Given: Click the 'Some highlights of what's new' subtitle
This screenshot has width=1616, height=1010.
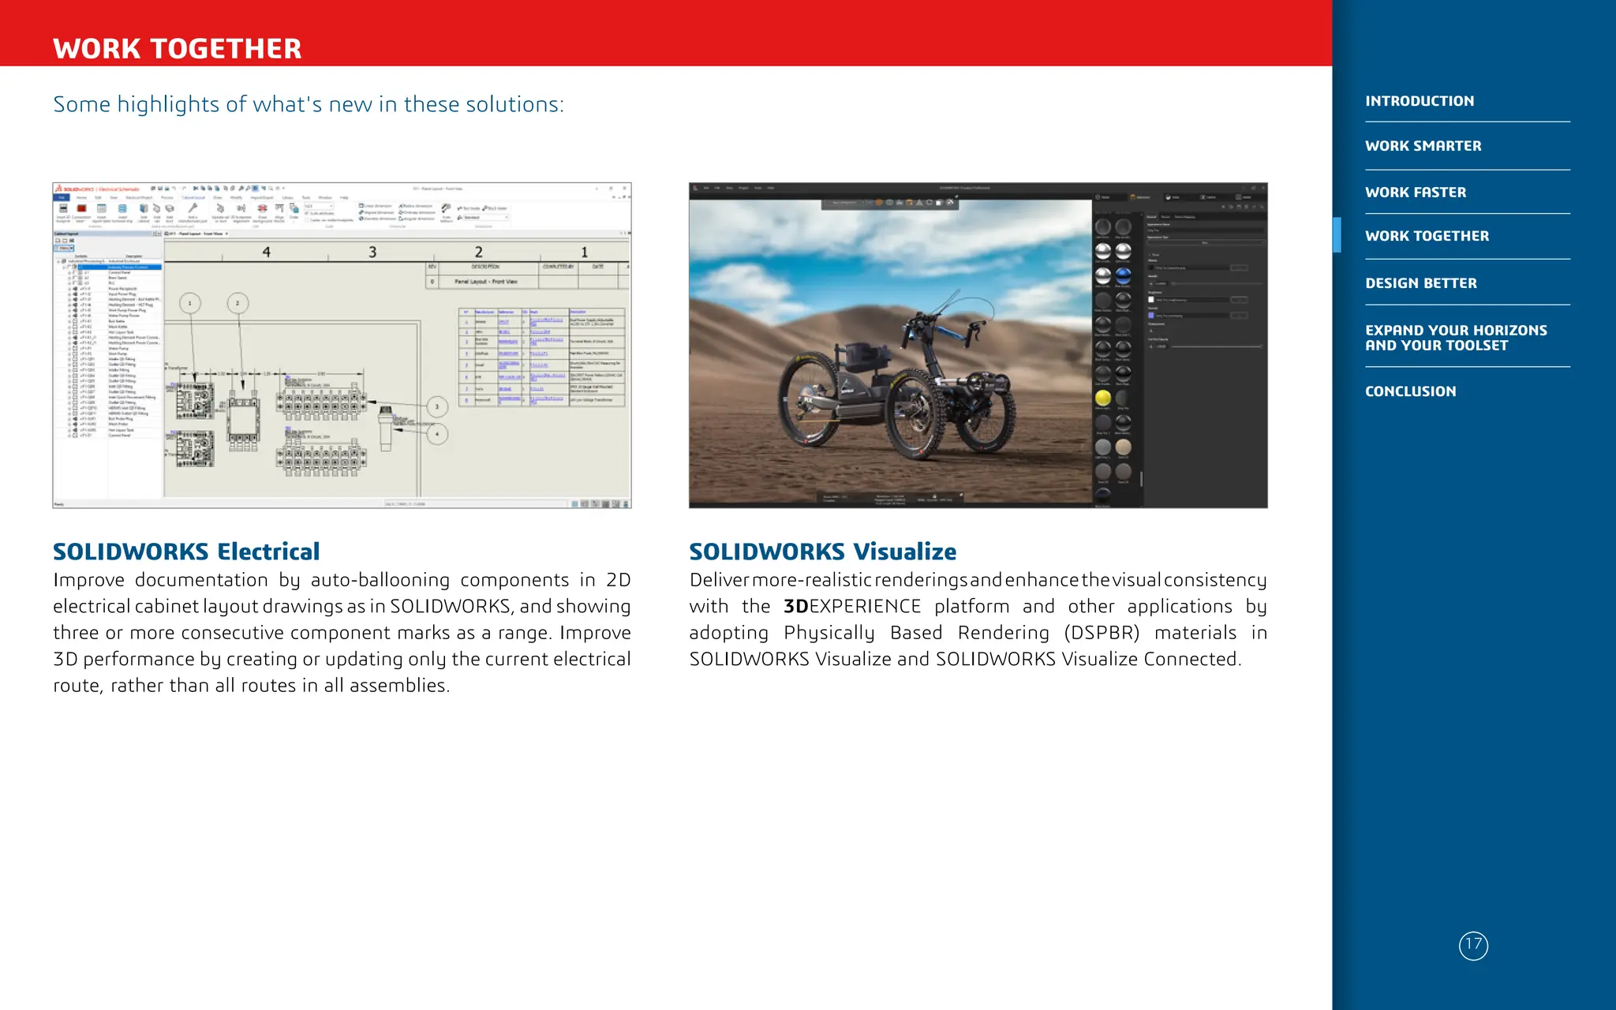Looking at the screenshot, I should click(x=309, y=104).
